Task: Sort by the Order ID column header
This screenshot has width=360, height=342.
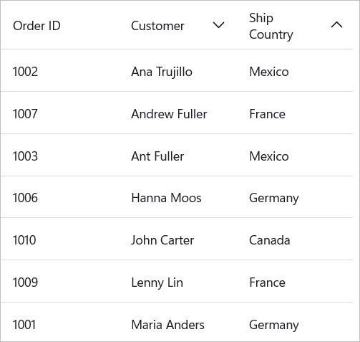Action: click(x=37, y=26)
